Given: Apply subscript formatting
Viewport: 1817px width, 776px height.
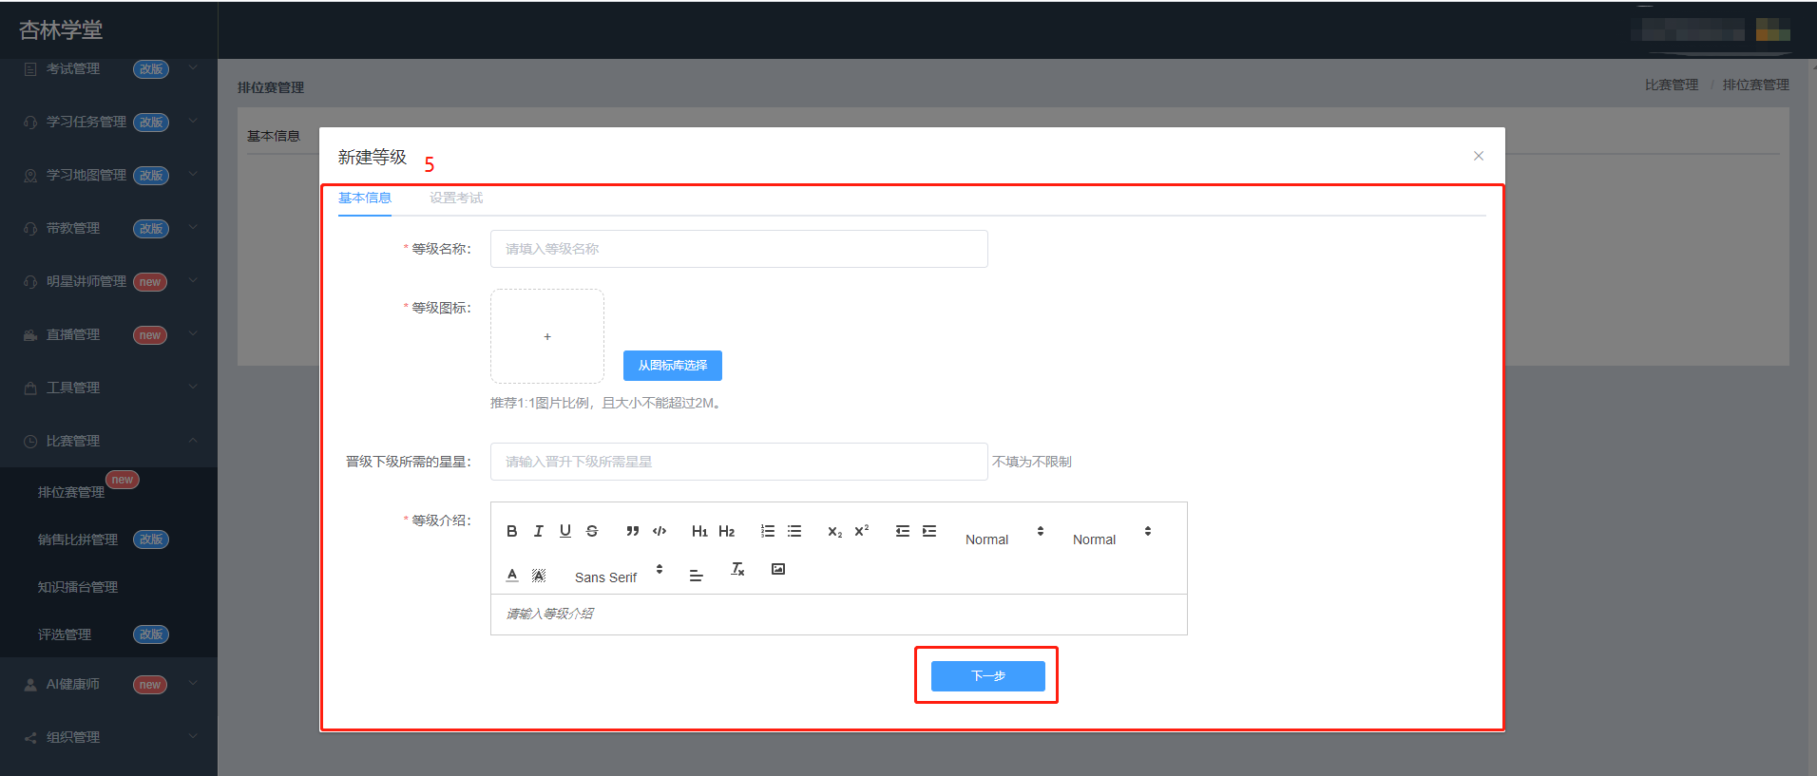Looking at the screenshot, I should [x=834, y=531].
